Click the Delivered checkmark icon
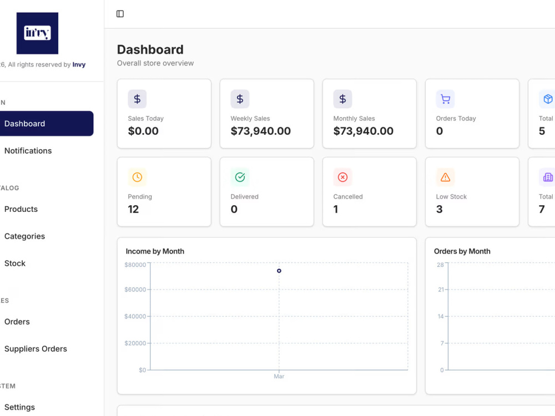 point(240,177)
